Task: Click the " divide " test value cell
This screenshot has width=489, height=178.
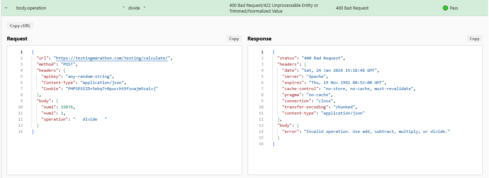Action: coord(134,8)
